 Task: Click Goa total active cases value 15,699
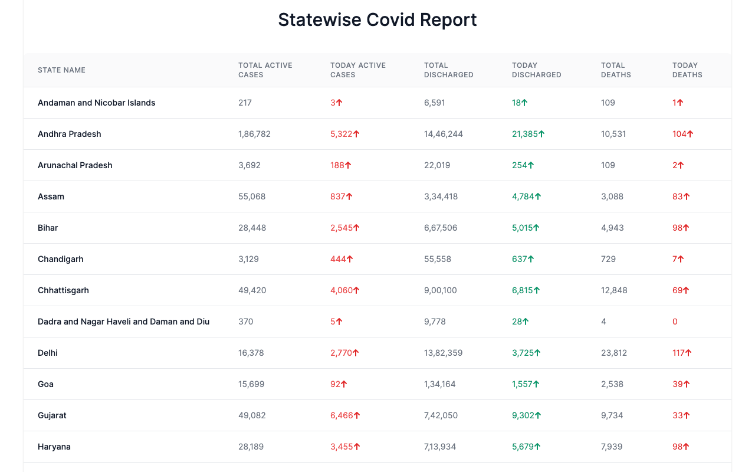pyautogui.click(x=251, y=384)
